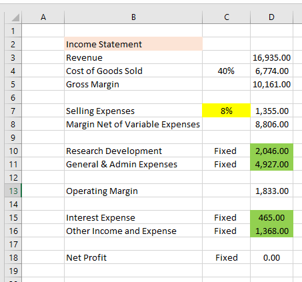Click the 10,161.00 gross margin value
This screenshot has width=302, height=282.
[x=271, y=84]
